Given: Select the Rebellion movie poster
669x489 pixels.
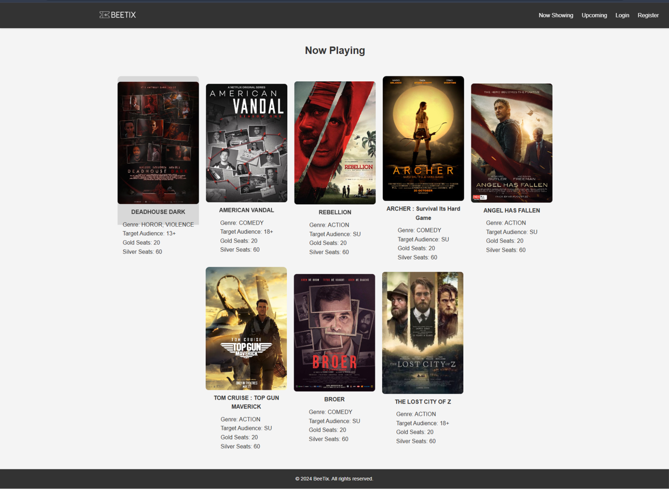Looking at the screenshot, I should pyautogui.click(x=335, y=143).
